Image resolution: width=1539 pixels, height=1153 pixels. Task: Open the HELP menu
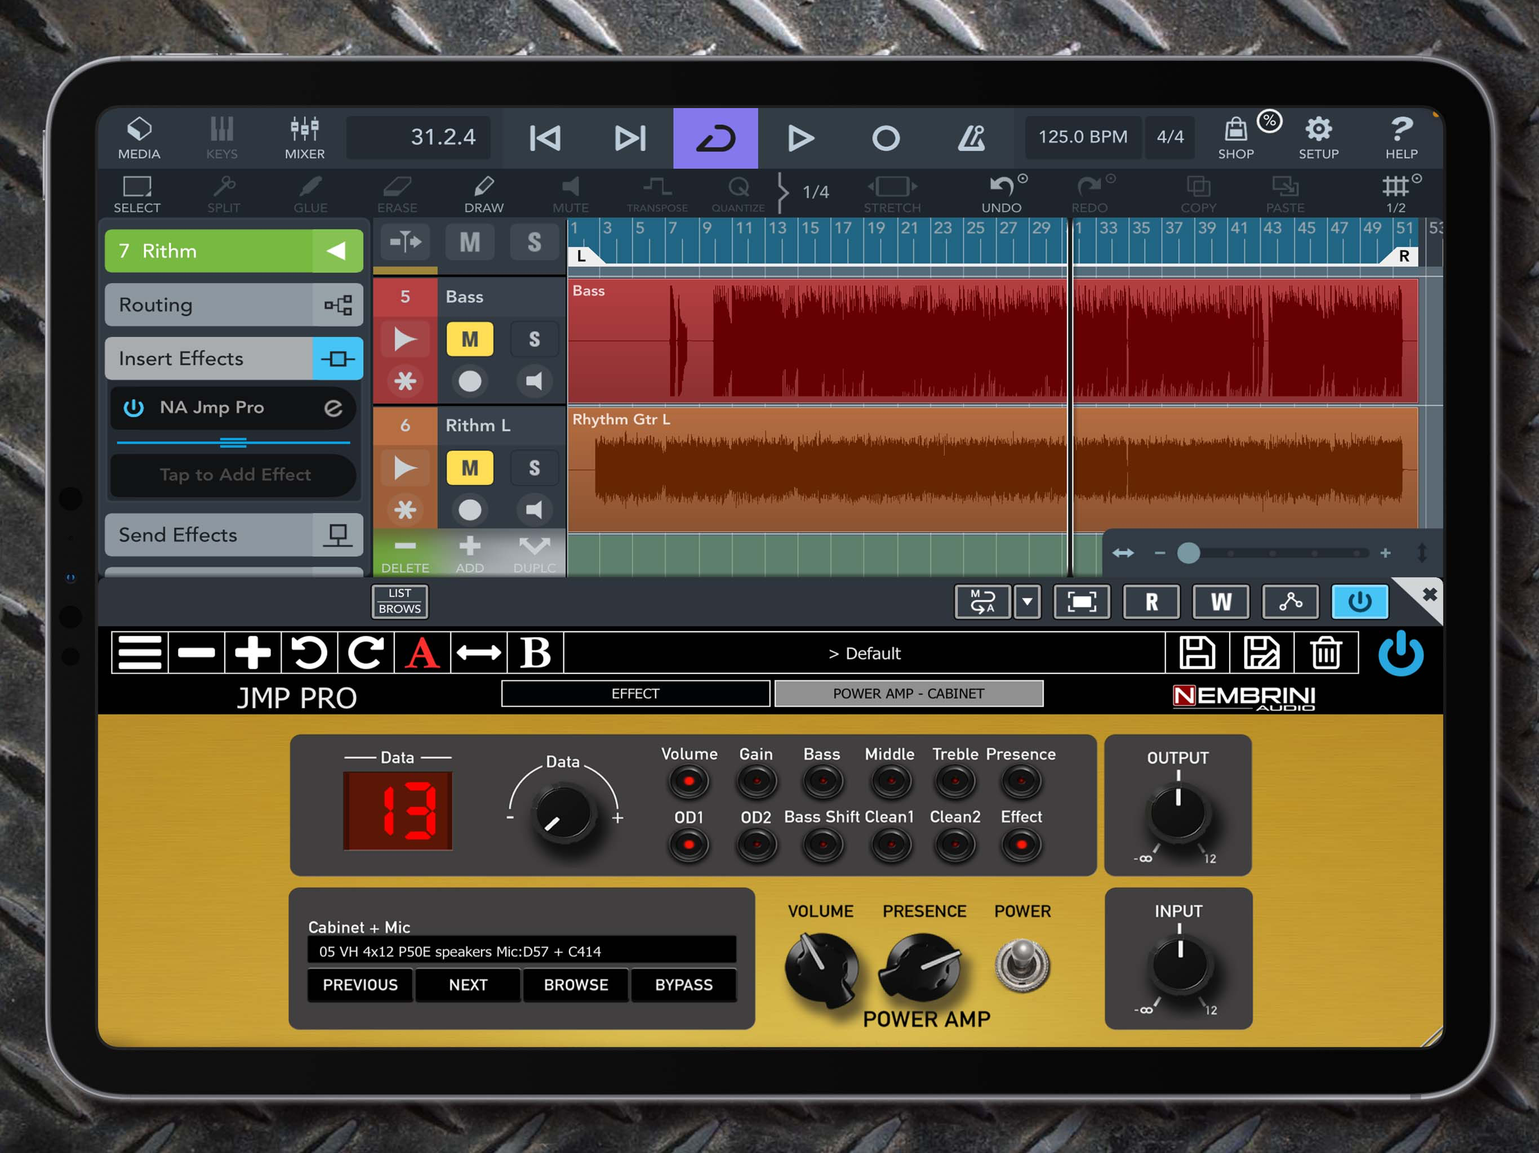point(1401,138)
